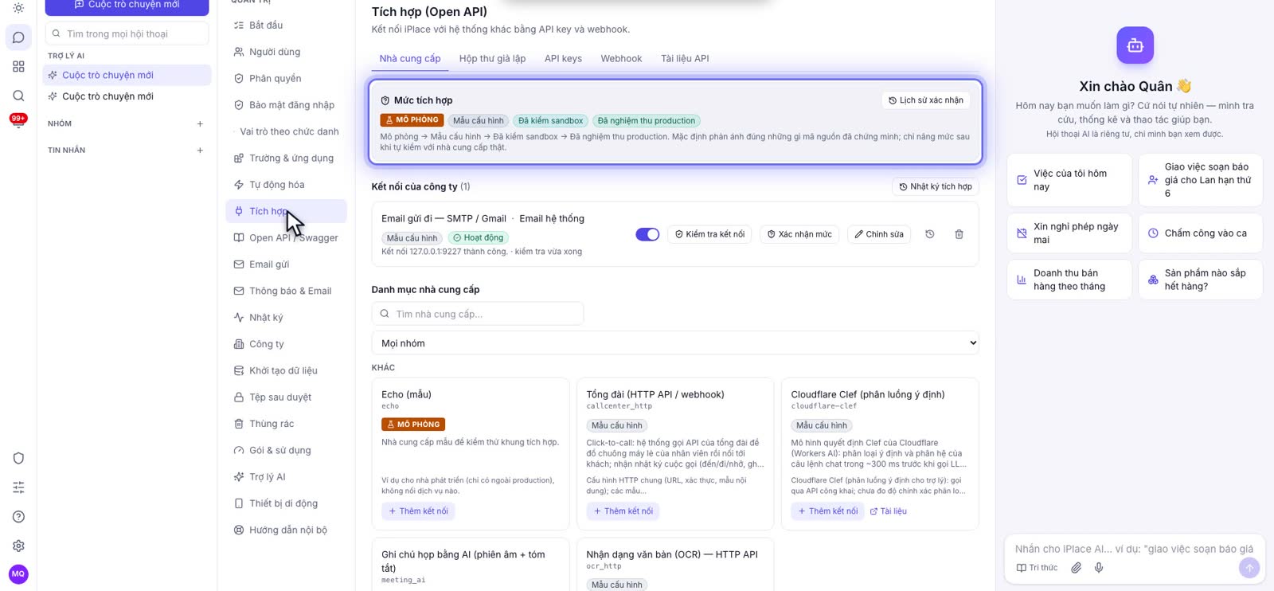Viewport: 1274px width, 591px height.
Task: Open Open API / Swagger in admin menu
Action: pyautogui.click(x=287, y=237)
